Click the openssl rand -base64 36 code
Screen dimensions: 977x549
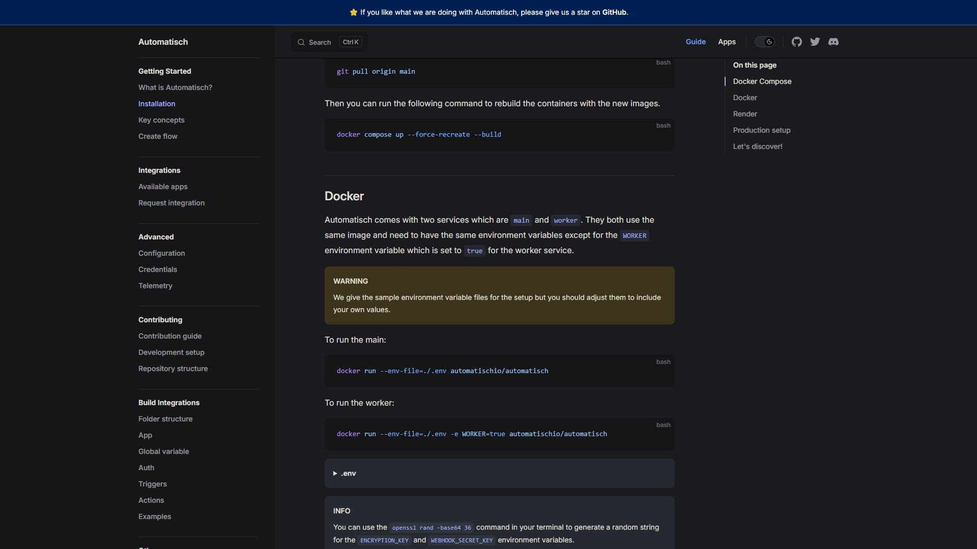(x=432, y=528)
